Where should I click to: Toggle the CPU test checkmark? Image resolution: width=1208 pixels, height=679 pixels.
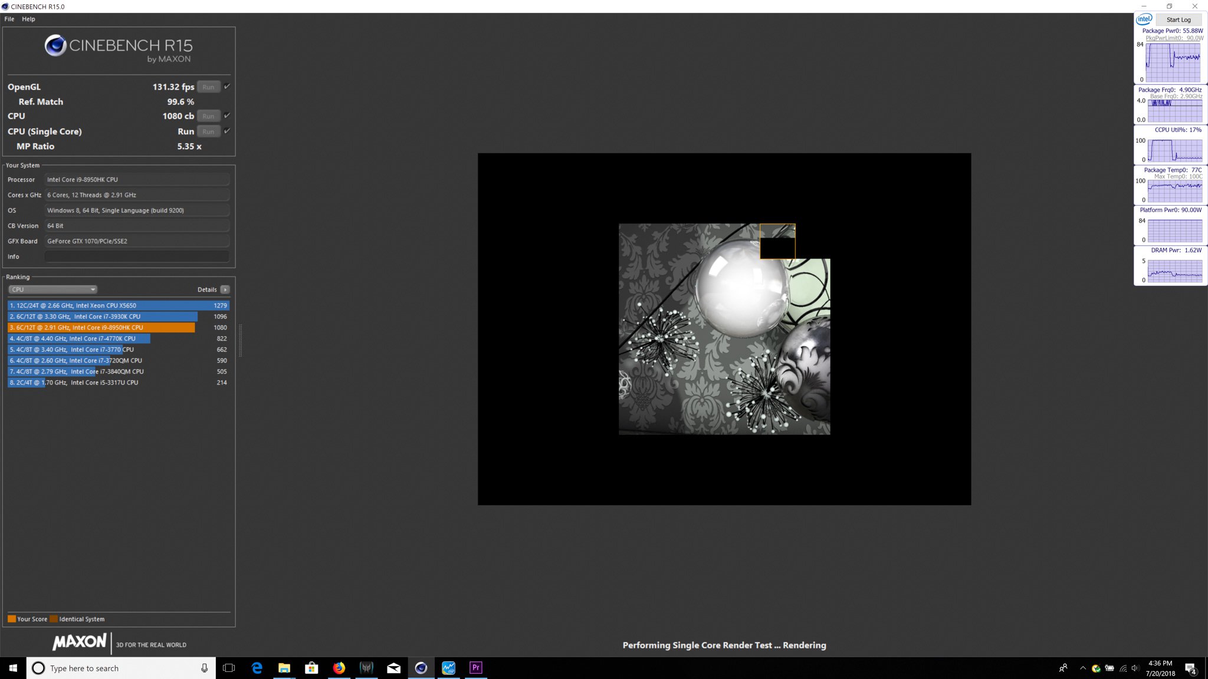pos(227,116)
